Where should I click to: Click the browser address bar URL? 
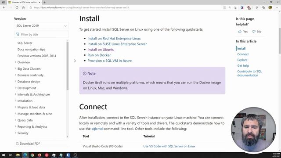click(81, 7)
